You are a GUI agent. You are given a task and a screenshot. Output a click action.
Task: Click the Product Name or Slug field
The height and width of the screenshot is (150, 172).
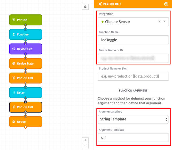click(133, 76)
